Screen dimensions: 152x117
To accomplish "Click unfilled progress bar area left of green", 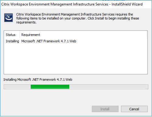I will pyautogui.click(x=17, y=87).
